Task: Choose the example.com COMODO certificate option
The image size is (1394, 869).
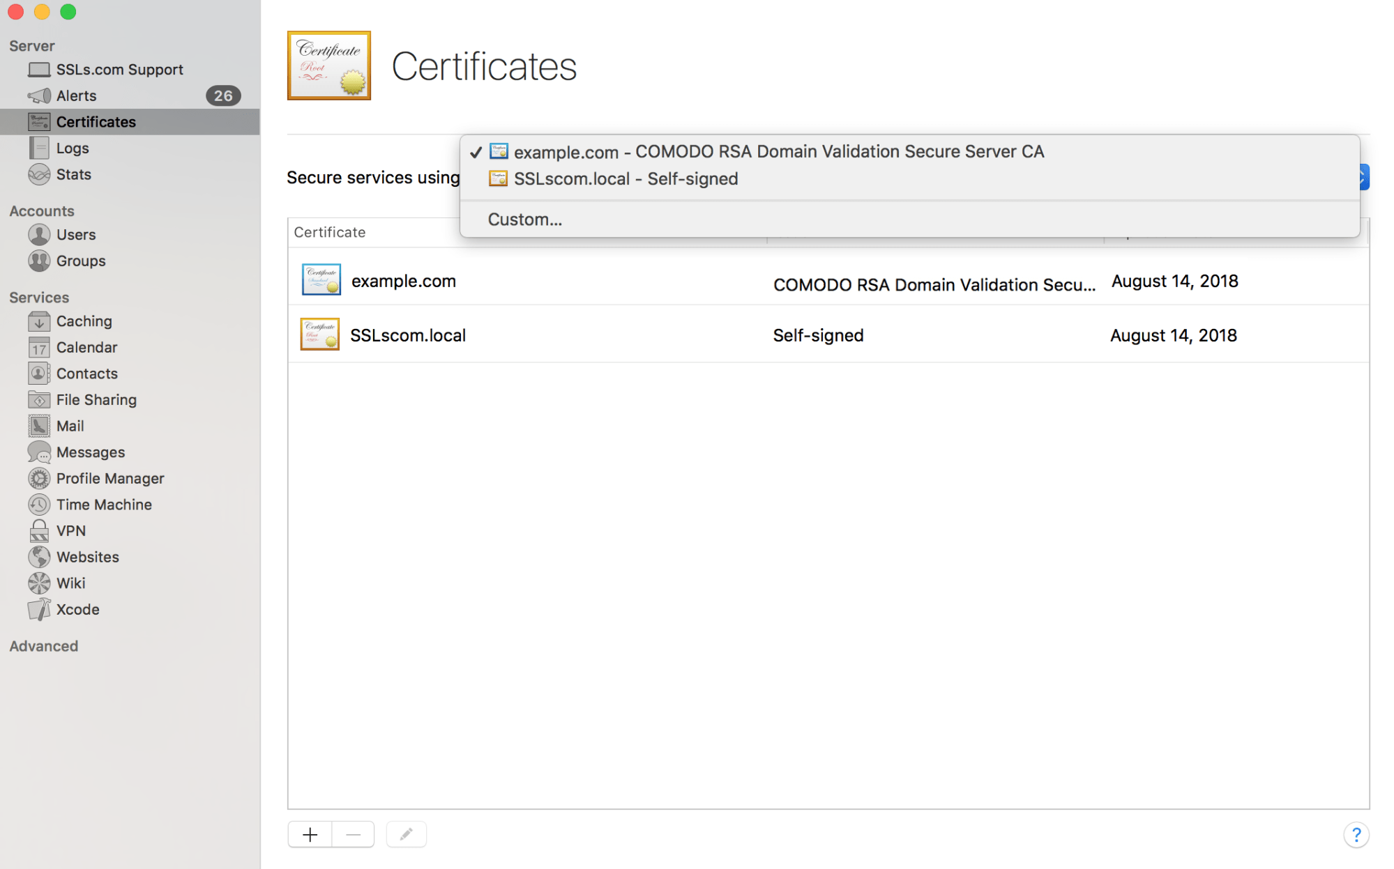Action: point(778,152)
